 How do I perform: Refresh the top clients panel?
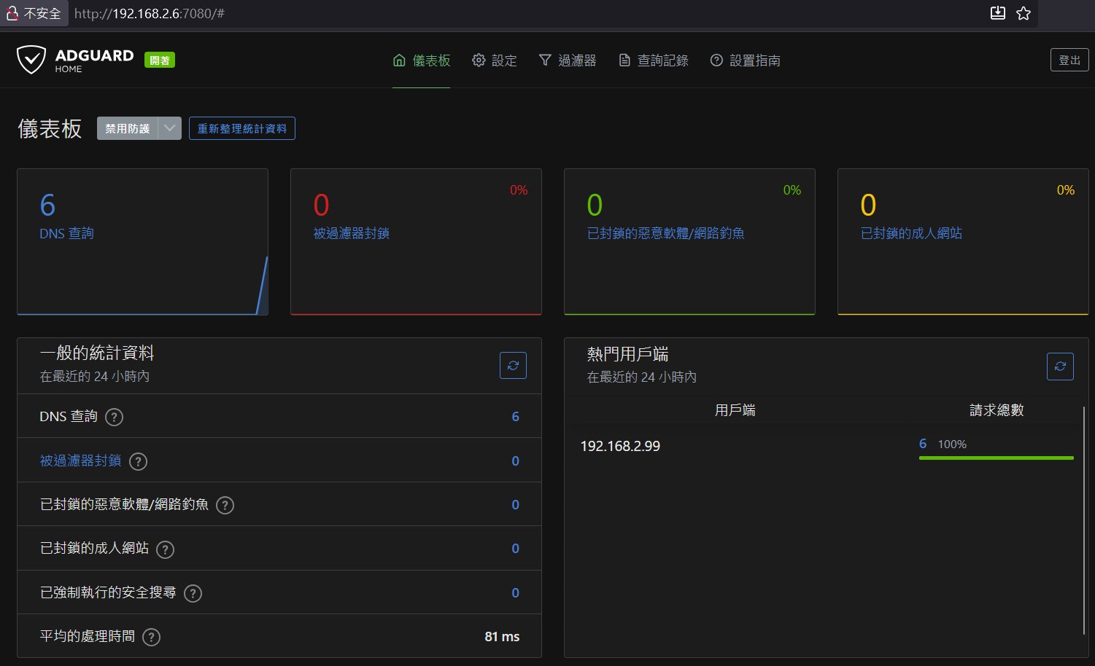coord(1059,367)
